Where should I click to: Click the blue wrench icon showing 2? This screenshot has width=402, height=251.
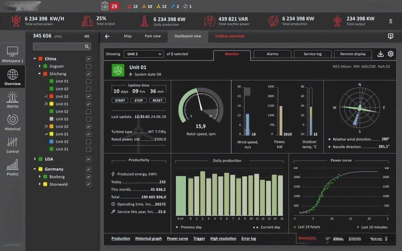(173, 6)
